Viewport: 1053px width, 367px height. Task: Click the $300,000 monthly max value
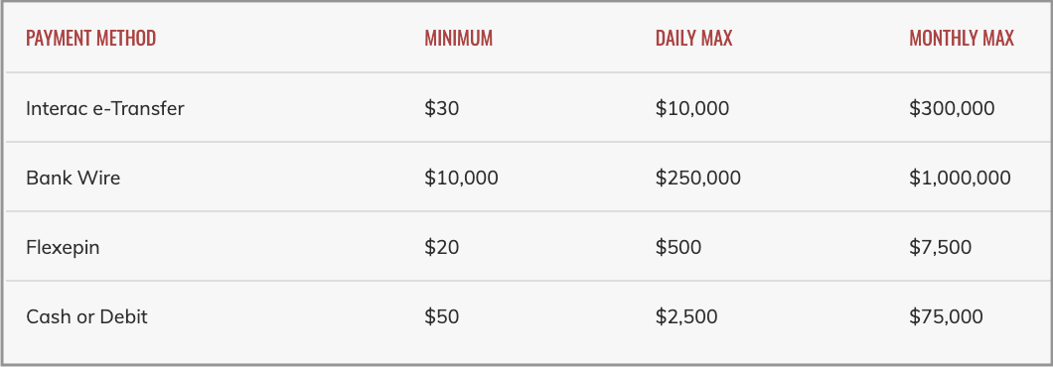coord(952,108)
